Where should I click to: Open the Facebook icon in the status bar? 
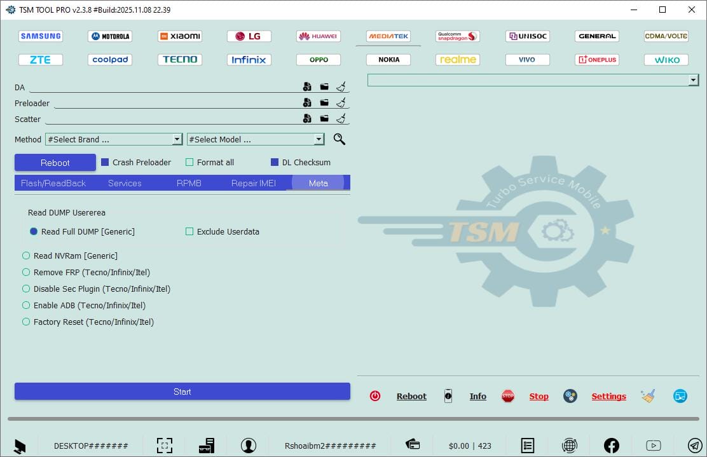pyautogui.click(x=611, y=445)
